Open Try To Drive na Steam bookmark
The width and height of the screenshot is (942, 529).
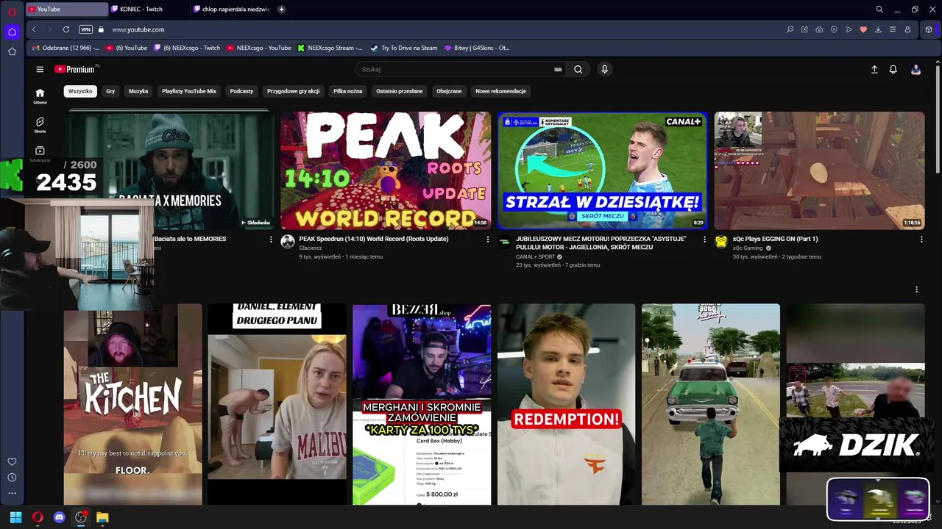click(x=404, y=48)
